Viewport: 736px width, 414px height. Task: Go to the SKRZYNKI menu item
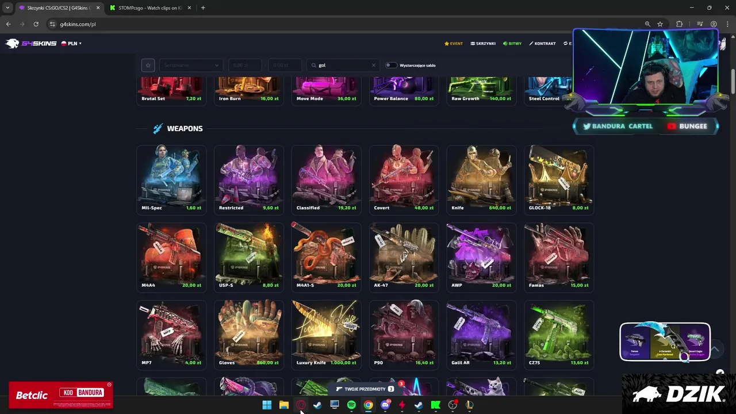tap(483, 43)
